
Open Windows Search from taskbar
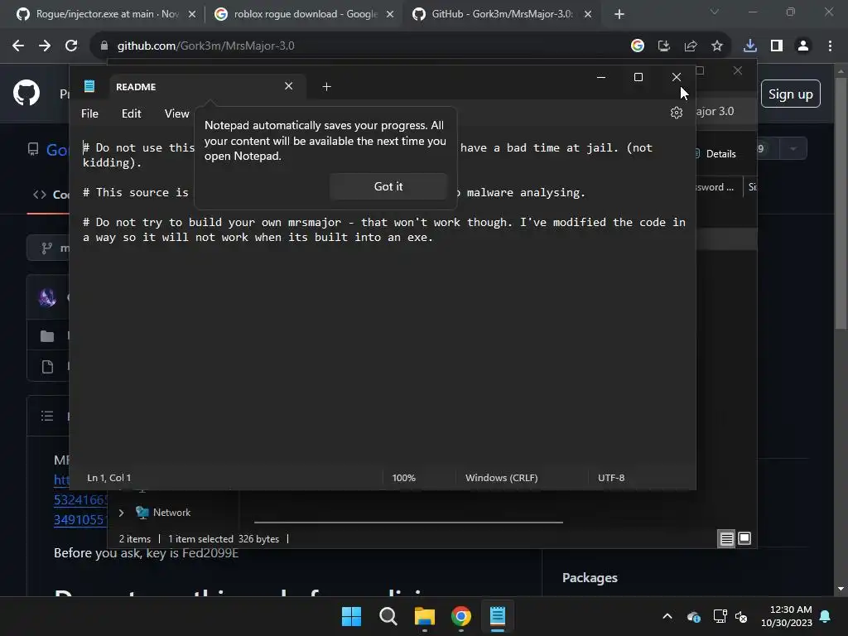[x=388, y=616]
